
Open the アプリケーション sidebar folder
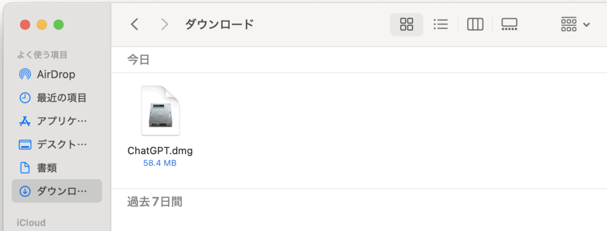[x=57, y=121]
